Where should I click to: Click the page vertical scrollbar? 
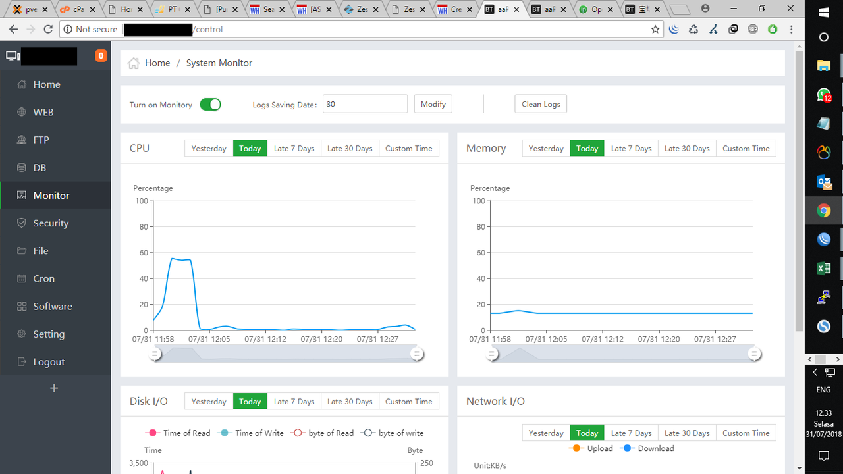800,192
